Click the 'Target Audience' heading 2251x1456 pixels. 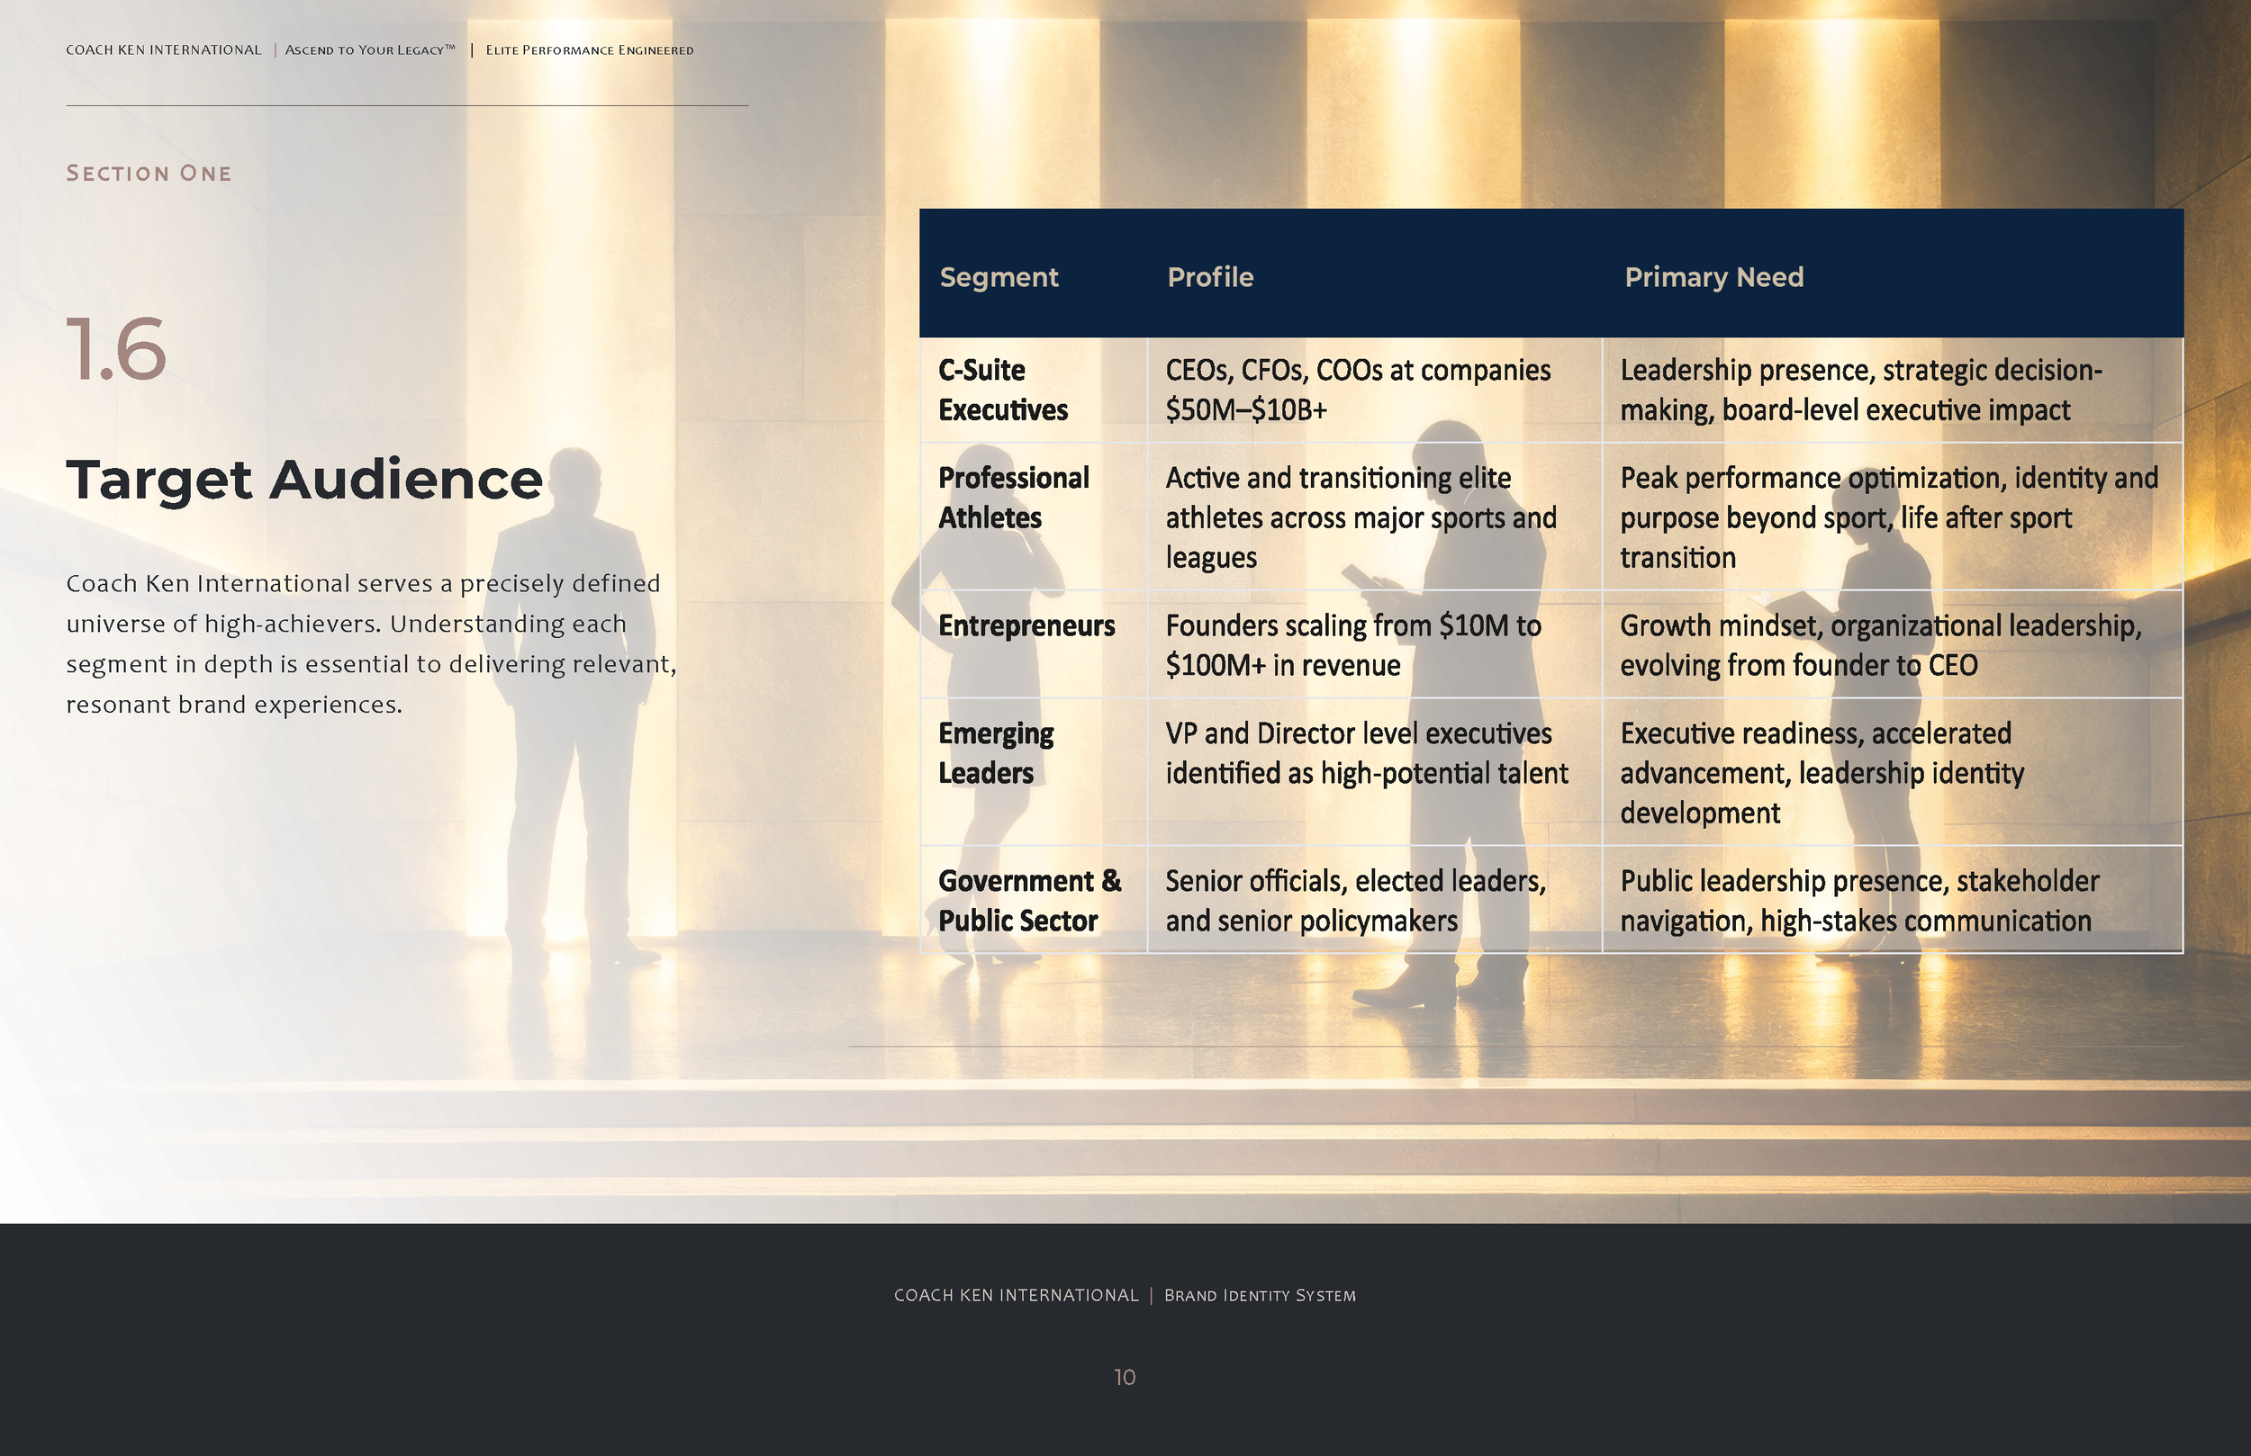tap(304, 480)
